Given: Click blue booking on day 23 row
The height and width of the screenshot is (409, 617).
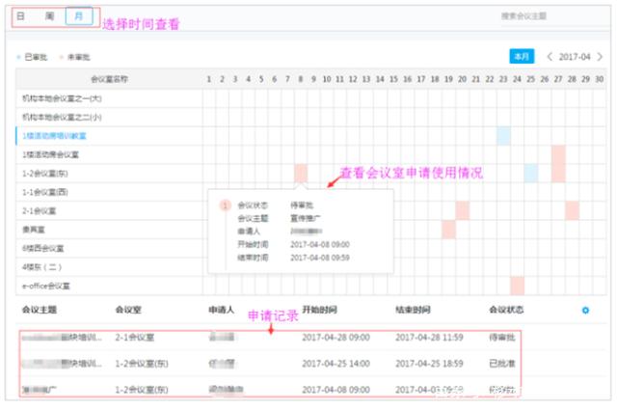Looking at the screenshot, I should coord(503,135).
